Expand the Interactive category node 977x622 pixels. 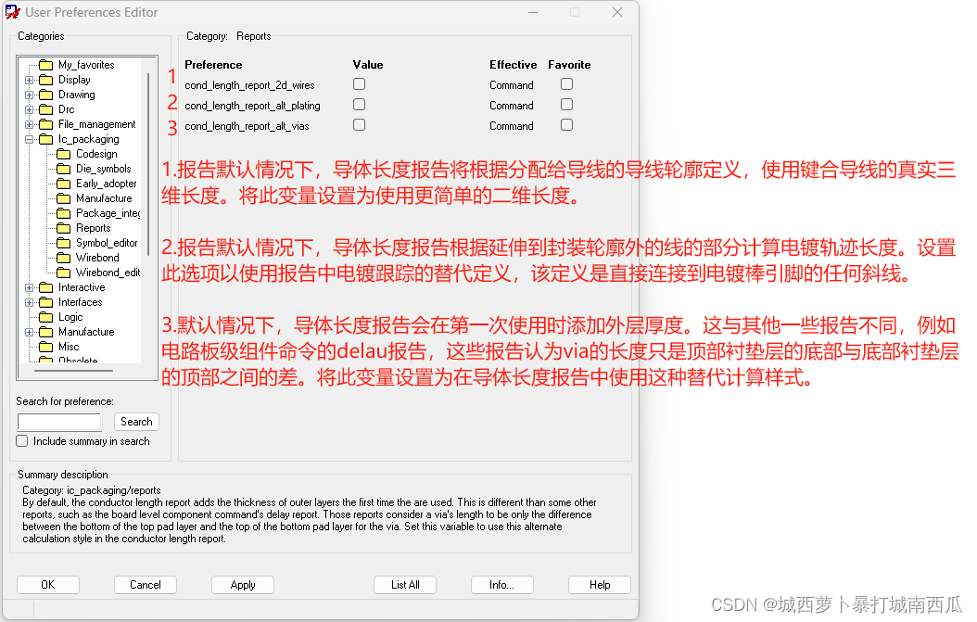pyautogui.click(x=29, y=288)
